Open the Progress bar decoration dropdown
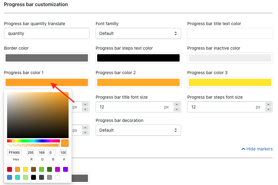 point(138,130)
